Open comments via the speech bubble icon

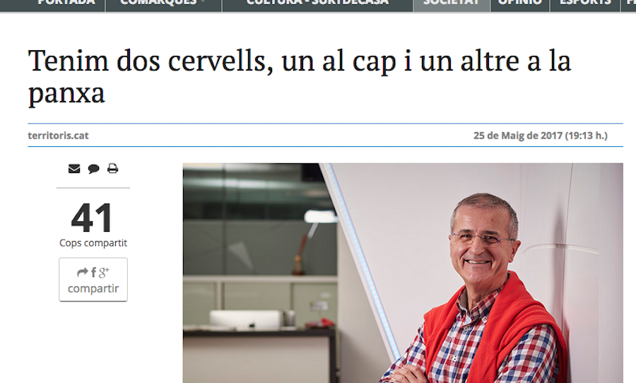tap(94, 169)
